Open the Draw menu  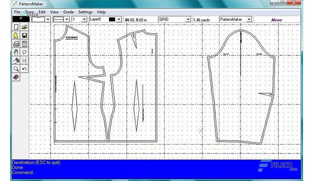[29, 12]
